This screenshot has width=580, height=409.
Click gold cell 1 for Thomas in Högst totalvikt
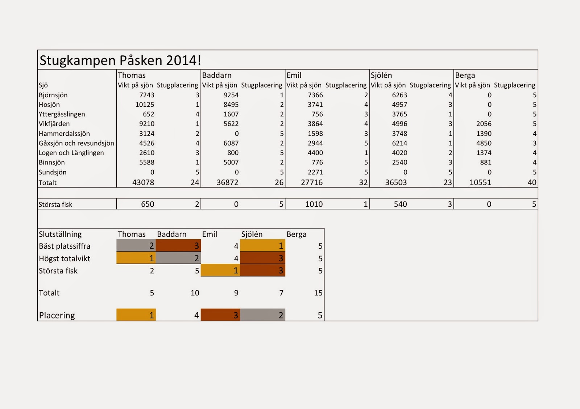[136, 258]
